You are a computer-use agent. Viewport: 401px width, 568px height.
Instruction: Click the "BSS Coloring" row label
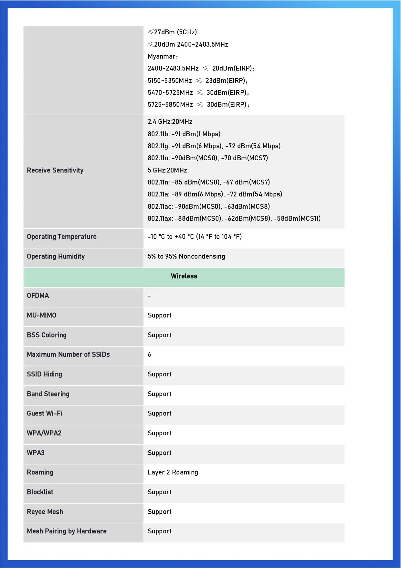(47, 335)
